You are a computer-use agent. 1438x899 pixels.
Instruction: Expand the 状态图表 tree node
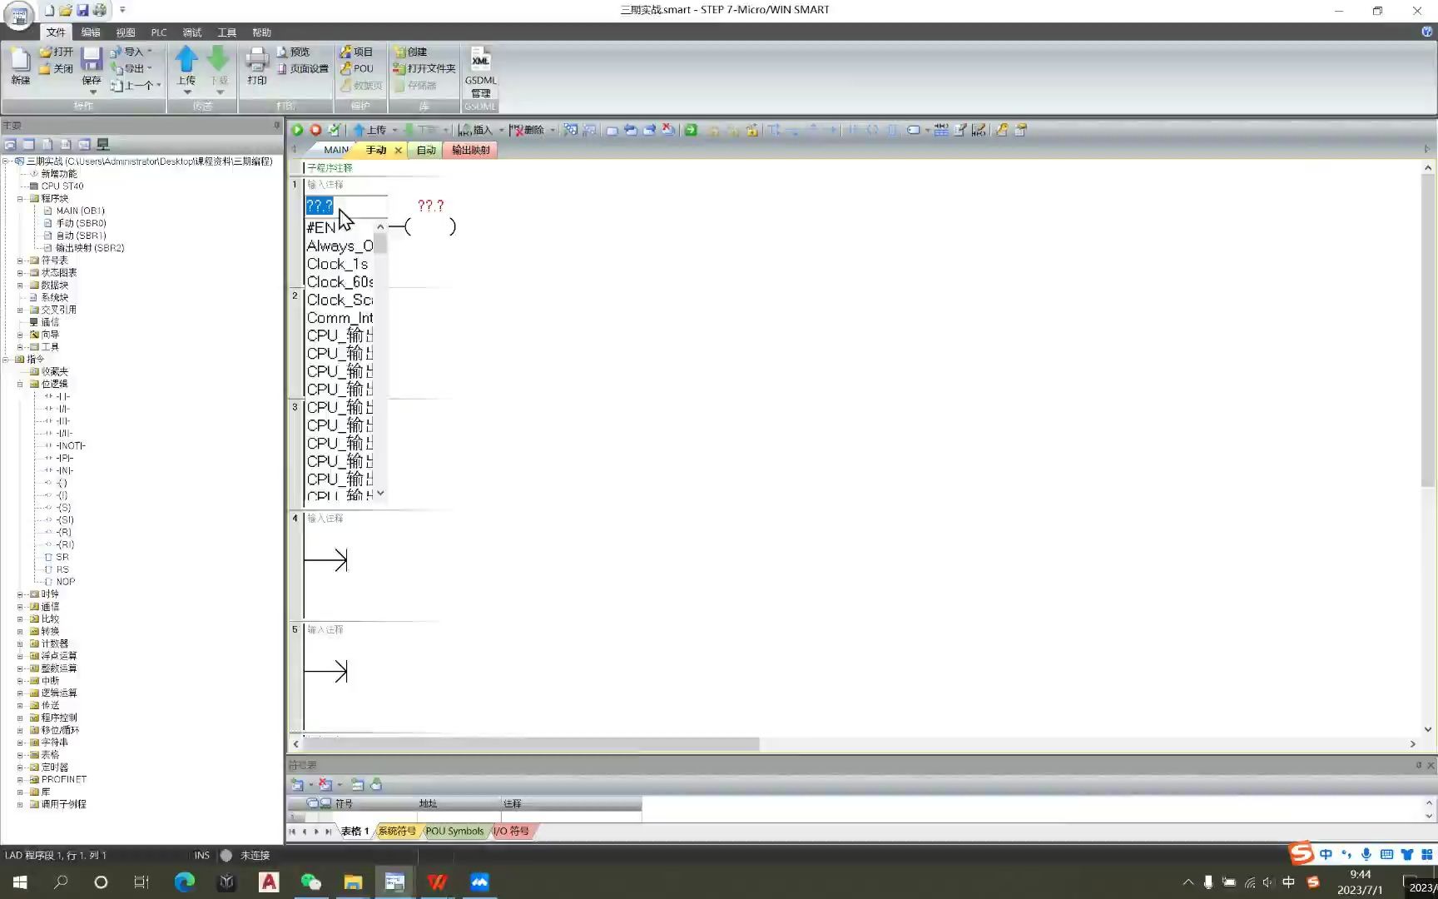tap(20, 273)
